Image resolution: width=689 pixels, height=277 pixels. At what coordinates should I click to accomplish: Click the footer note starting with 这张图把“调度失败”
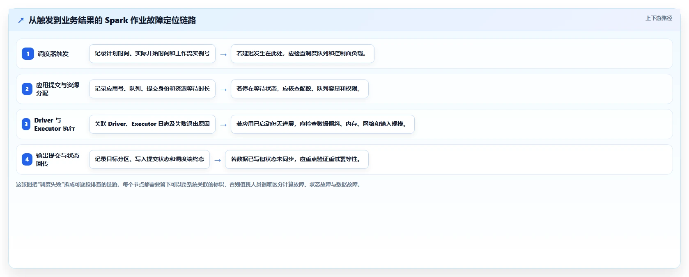tap(189, 184)
